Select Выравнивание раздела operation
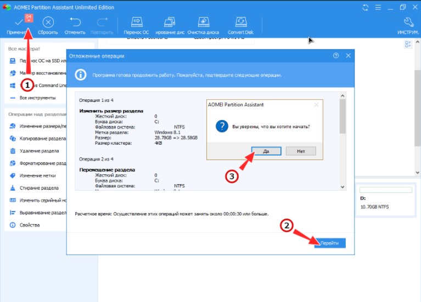The image size is (421, 302). click(x=37, y=213)
